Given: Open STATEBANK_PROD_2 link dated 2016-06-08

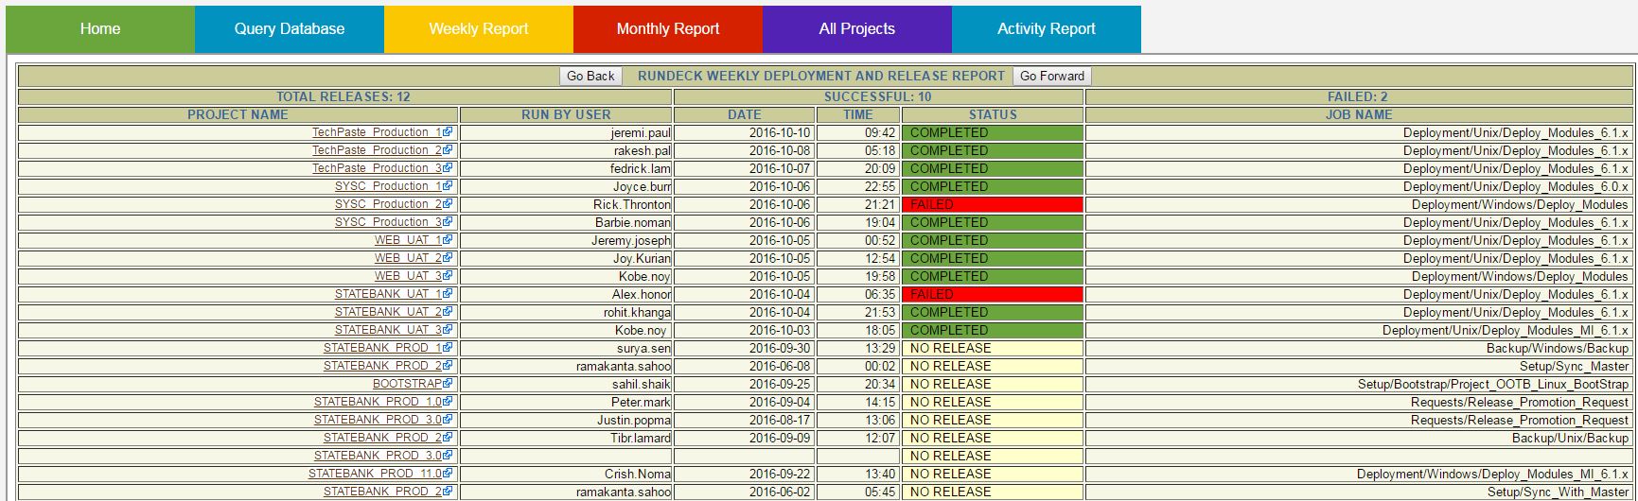Looking at the screenshot, I should click(382, 366).
